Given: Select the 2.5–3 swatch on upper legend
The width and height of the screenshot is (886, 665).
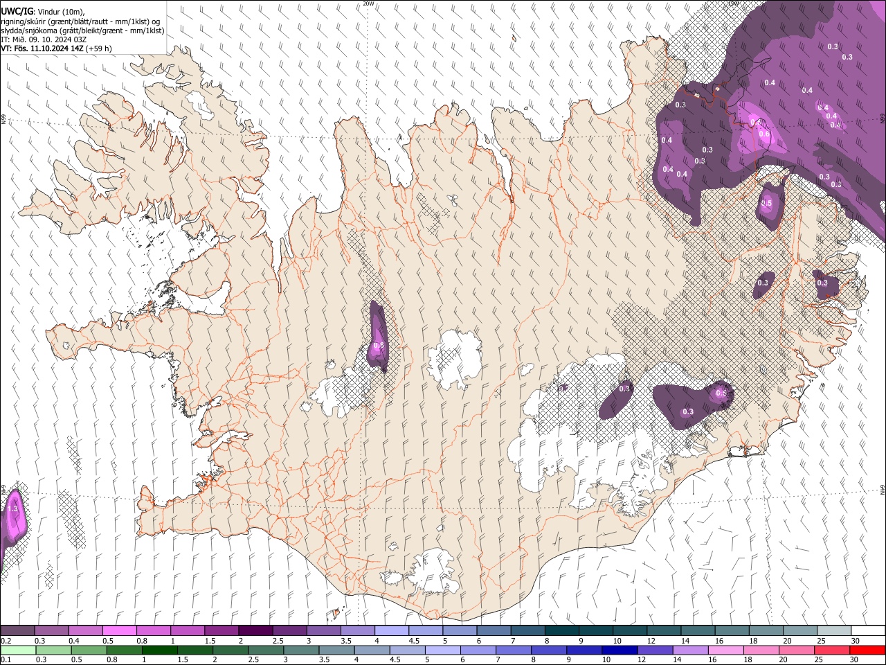Looking at the screenshot, I should (289, 631).
